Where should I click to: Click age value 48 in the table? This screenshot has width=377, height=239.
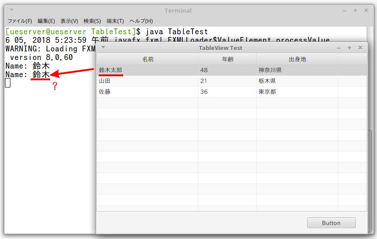point(227,70)
